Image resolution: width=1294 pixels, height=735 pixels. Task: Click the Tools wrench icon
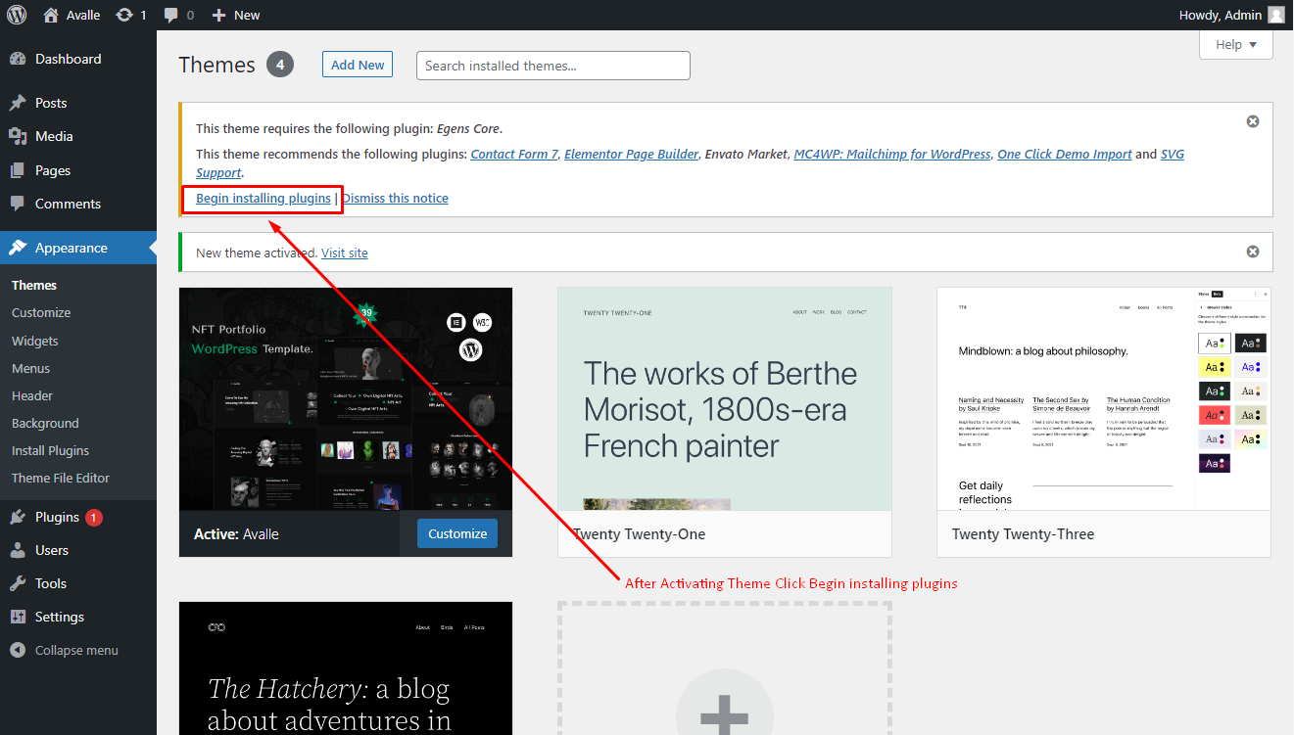(x=18, y=583)
